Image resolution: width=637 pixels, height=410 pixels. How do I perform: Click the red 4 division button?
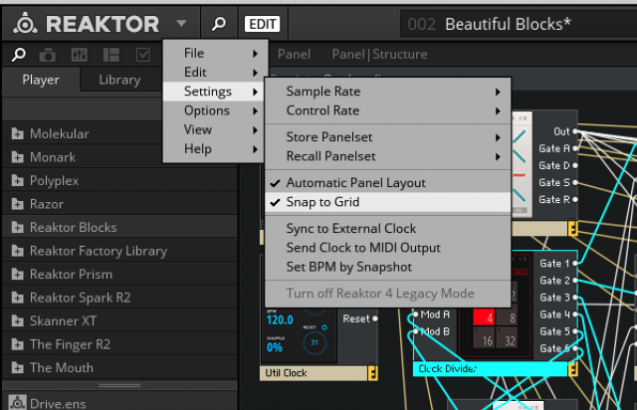[x=483, y=319]
